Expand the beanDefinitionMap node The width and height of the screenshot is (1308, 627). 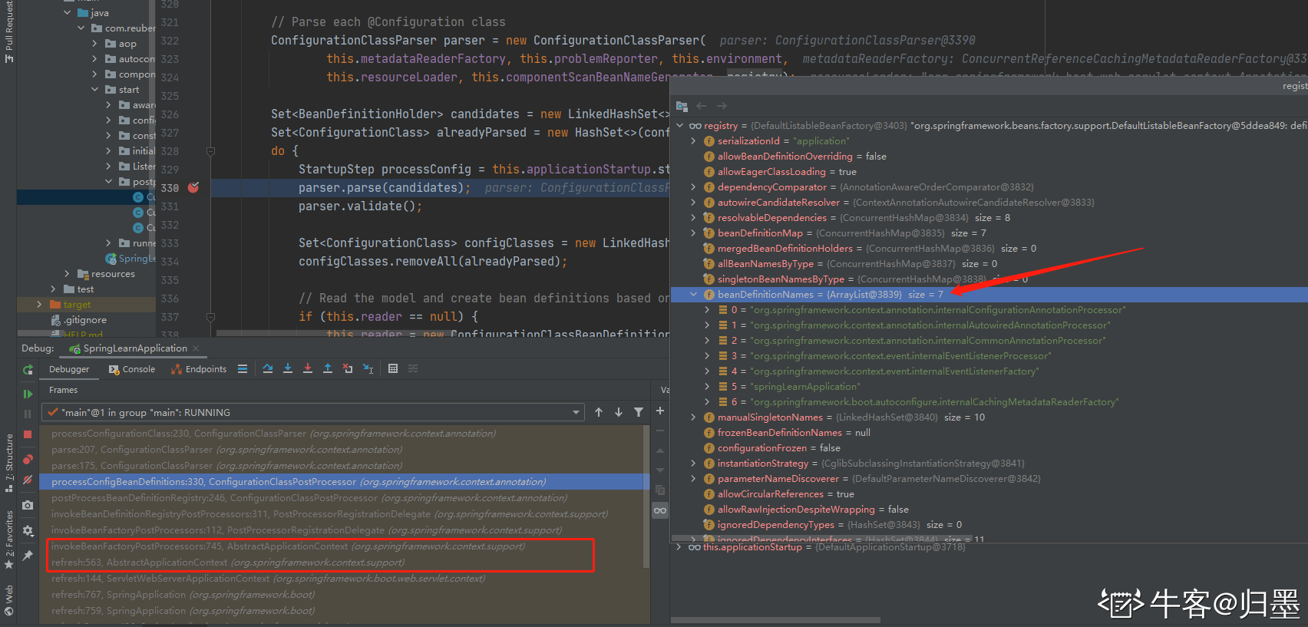click(694, 233)
